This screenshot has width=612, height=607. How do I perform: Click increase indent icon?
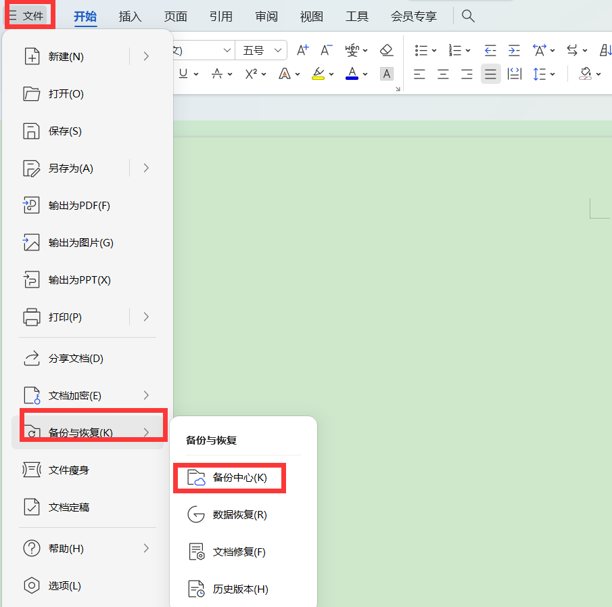pyautogui.click(x=514, y=50)
